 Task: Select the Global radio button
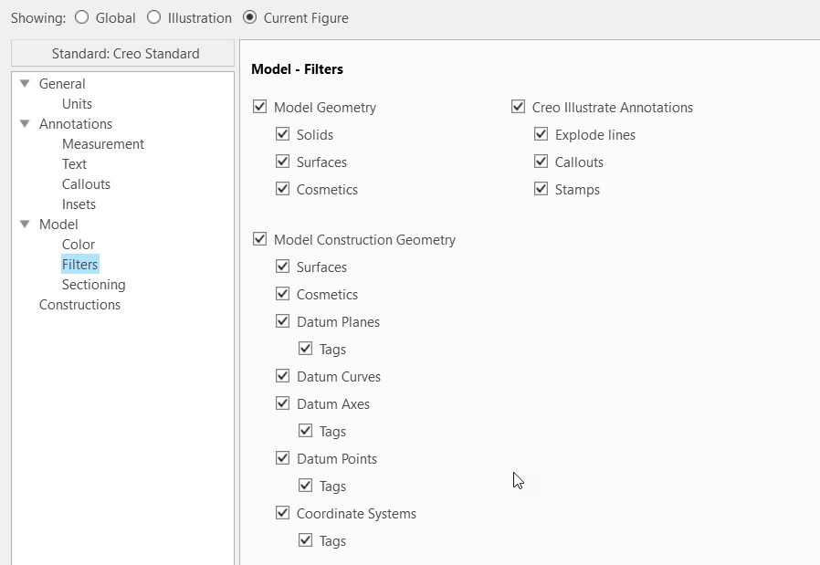point(81,17)
